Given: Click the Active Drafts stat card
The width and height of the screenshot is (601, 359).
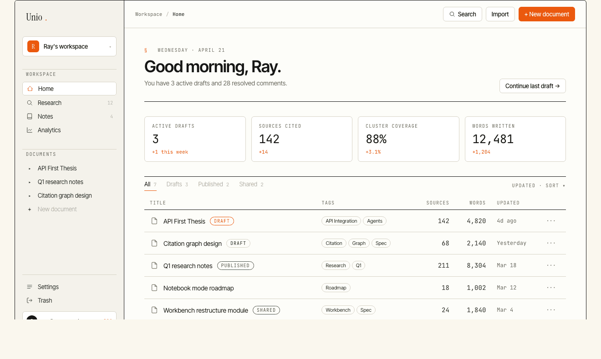Looking at the screenshot, I should click(195, 139).
